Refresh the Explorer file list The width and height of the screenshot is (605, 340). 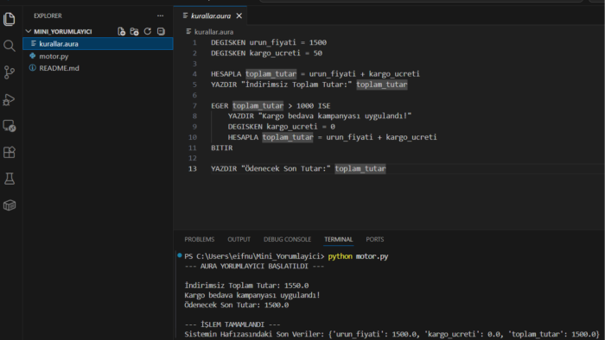coord(148,32)
